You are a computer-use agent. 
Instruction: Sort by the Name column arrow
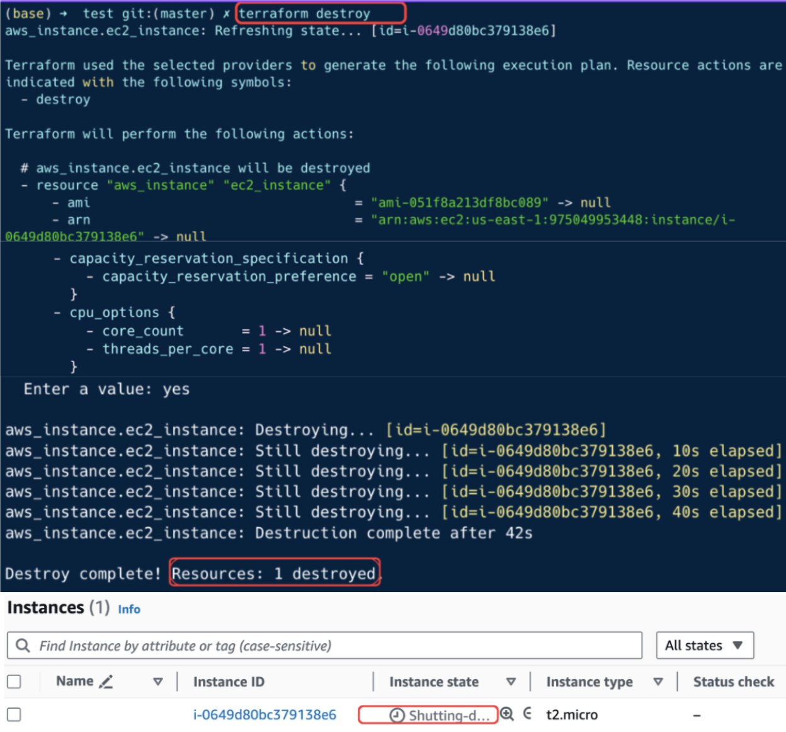[x=158, y=681]
